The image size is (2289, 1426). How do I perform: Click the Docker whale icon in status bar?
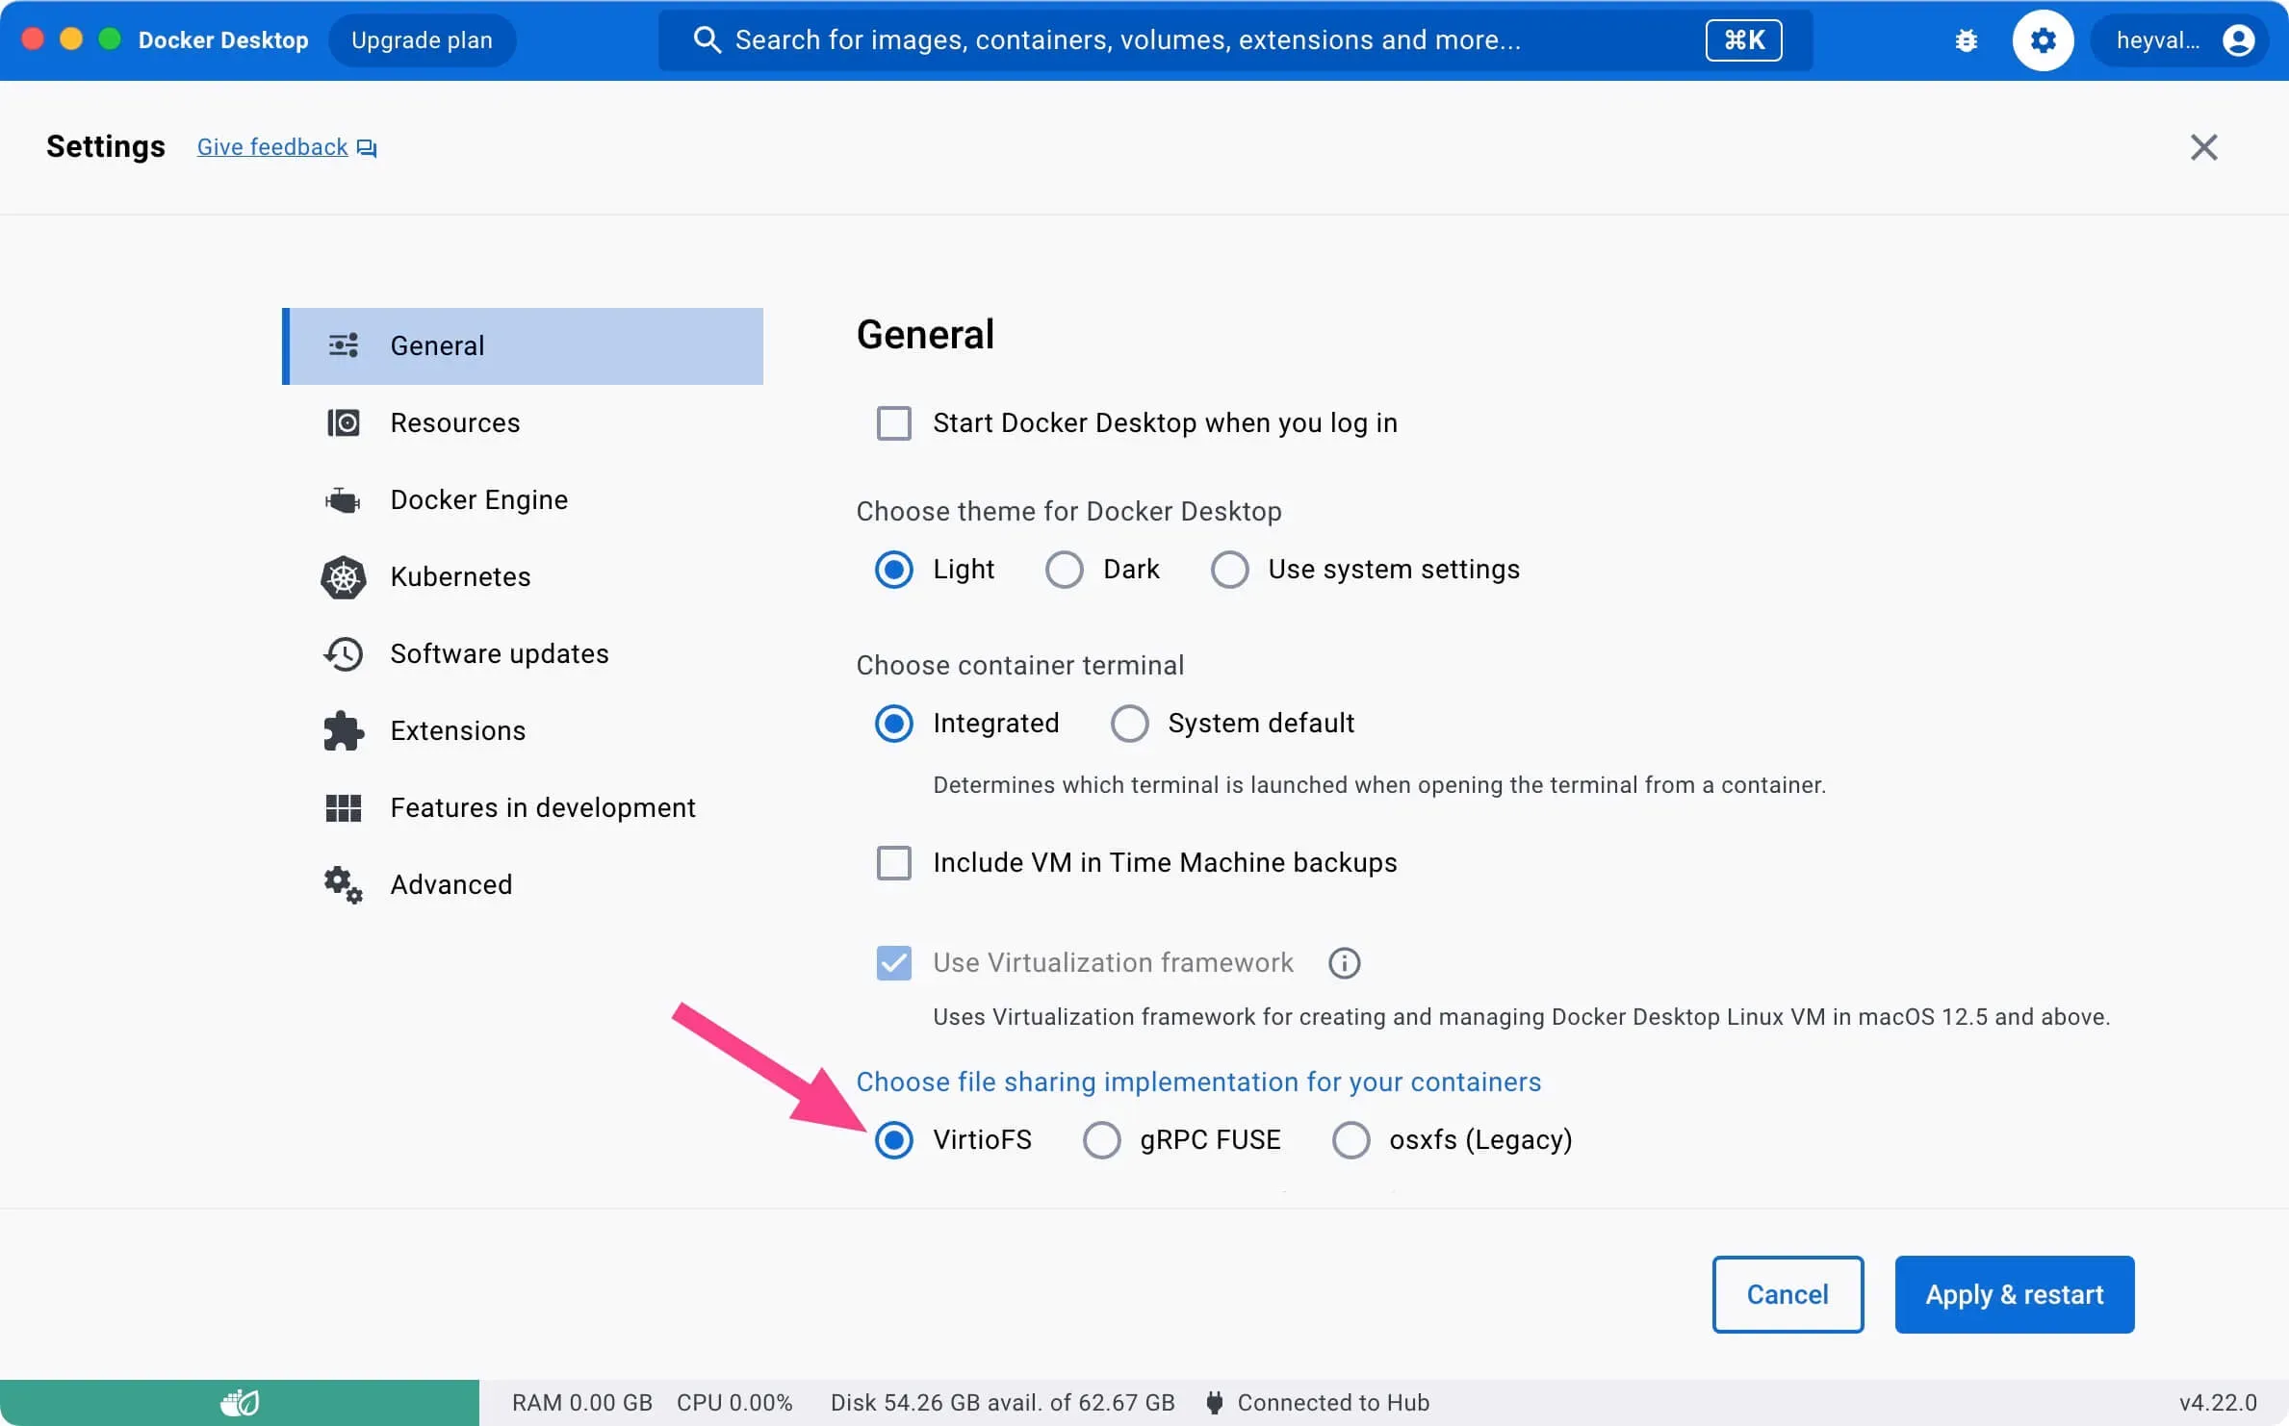pos(240,1403)
